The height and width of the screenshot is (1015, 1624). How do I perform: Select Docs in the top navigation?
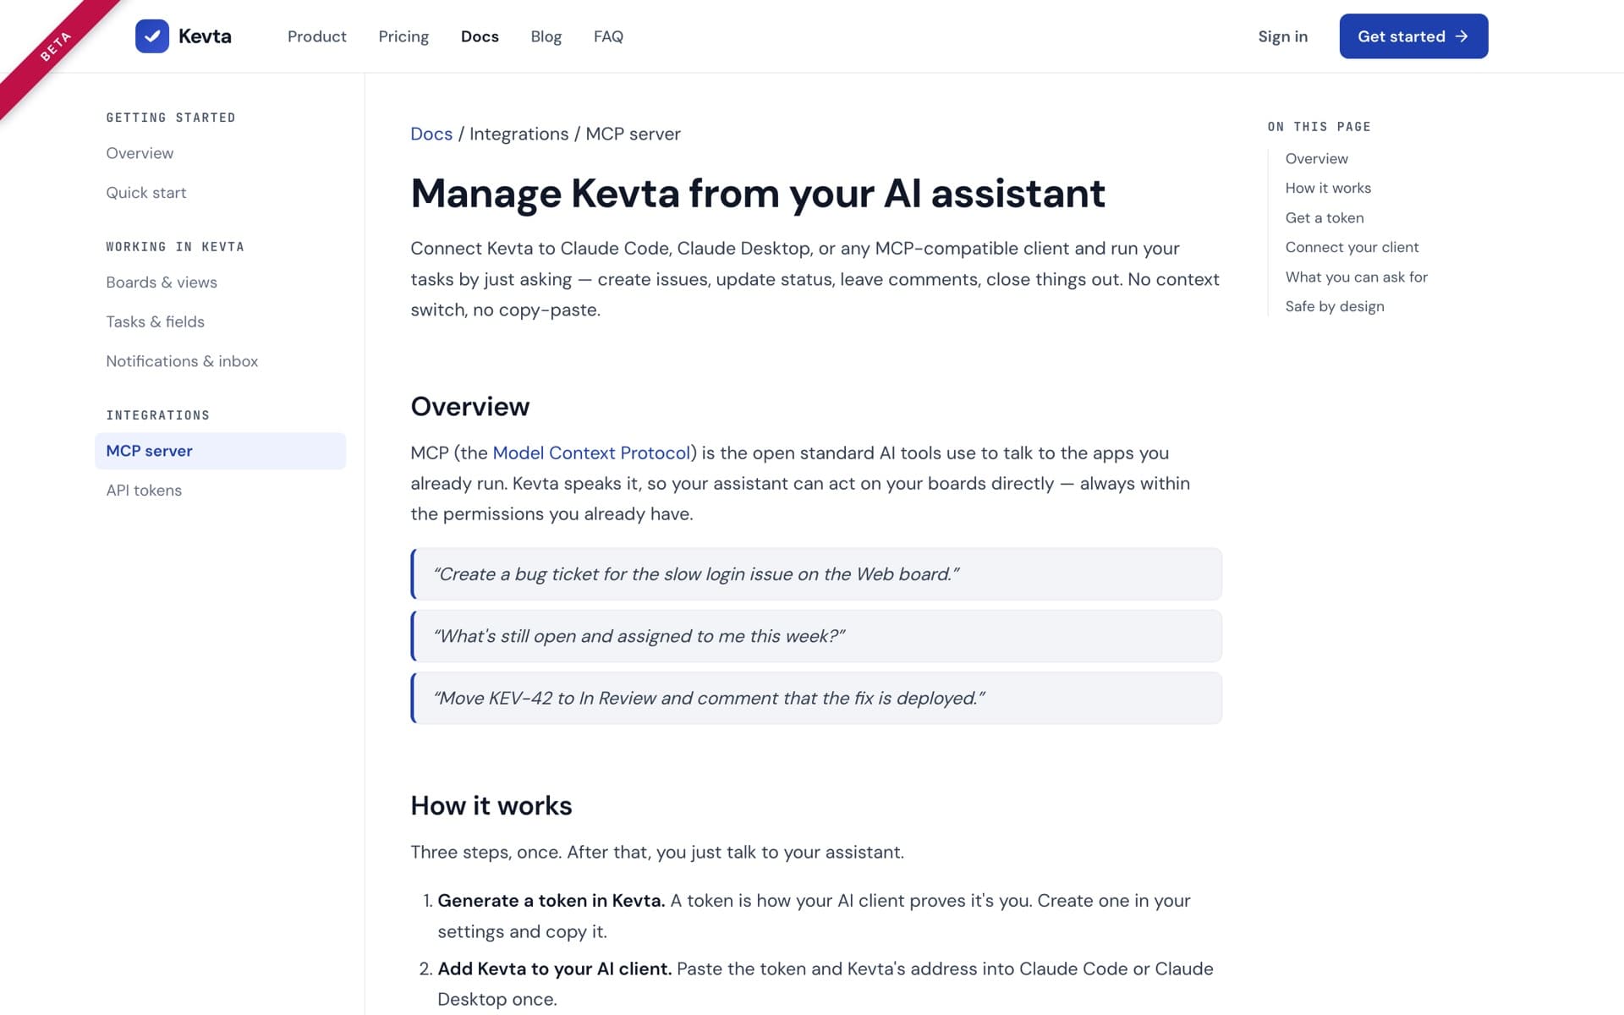480,36
